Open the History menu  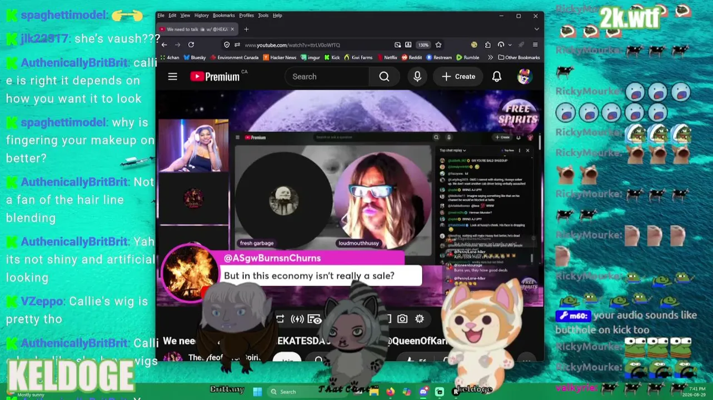[201, 16]
